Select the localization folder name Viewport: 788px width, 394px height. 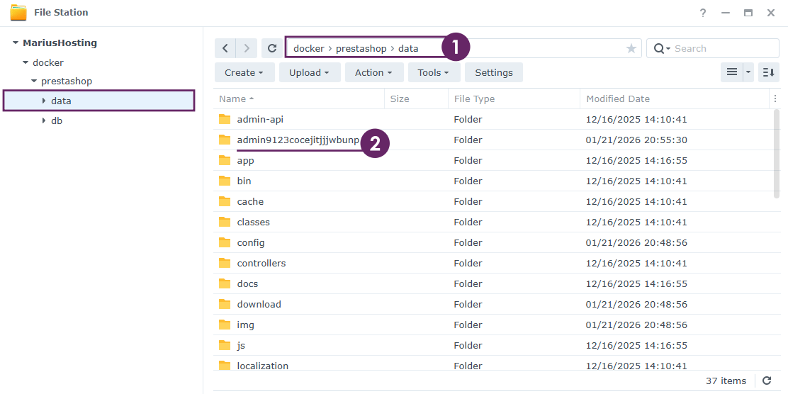[262, 366]
